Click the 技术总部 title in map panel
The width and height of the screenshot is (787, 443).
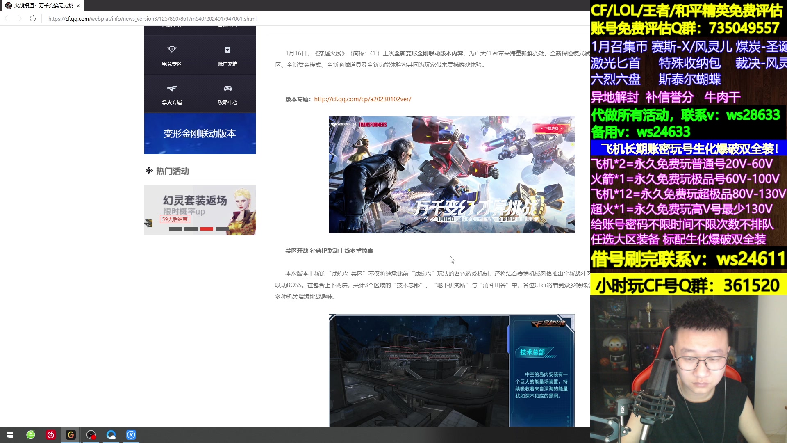(532, 352)
